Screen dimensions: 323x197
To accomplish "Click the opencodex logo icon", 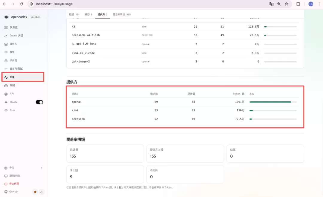I will point(6,17).
